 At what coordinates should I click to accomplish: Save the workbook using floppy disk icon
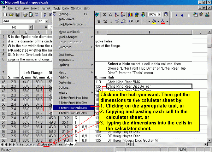click(18, 14)
